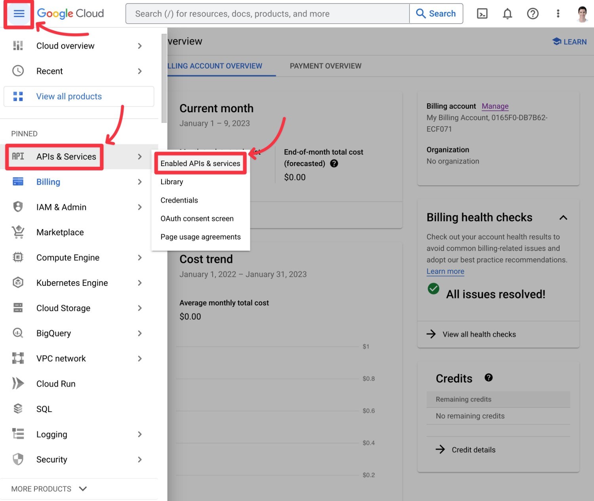Collapse the Billing health checks panel

pyautogui.click(x=563, y=217)
